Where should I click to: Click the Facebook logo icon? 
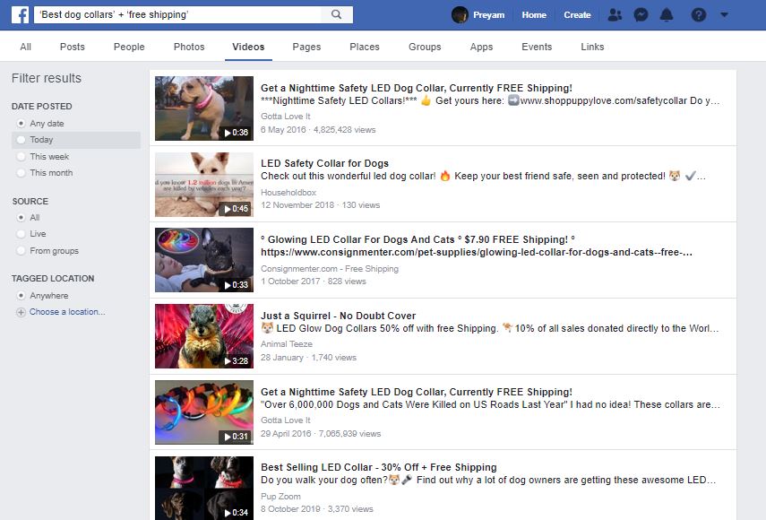(x=20, y=14)
